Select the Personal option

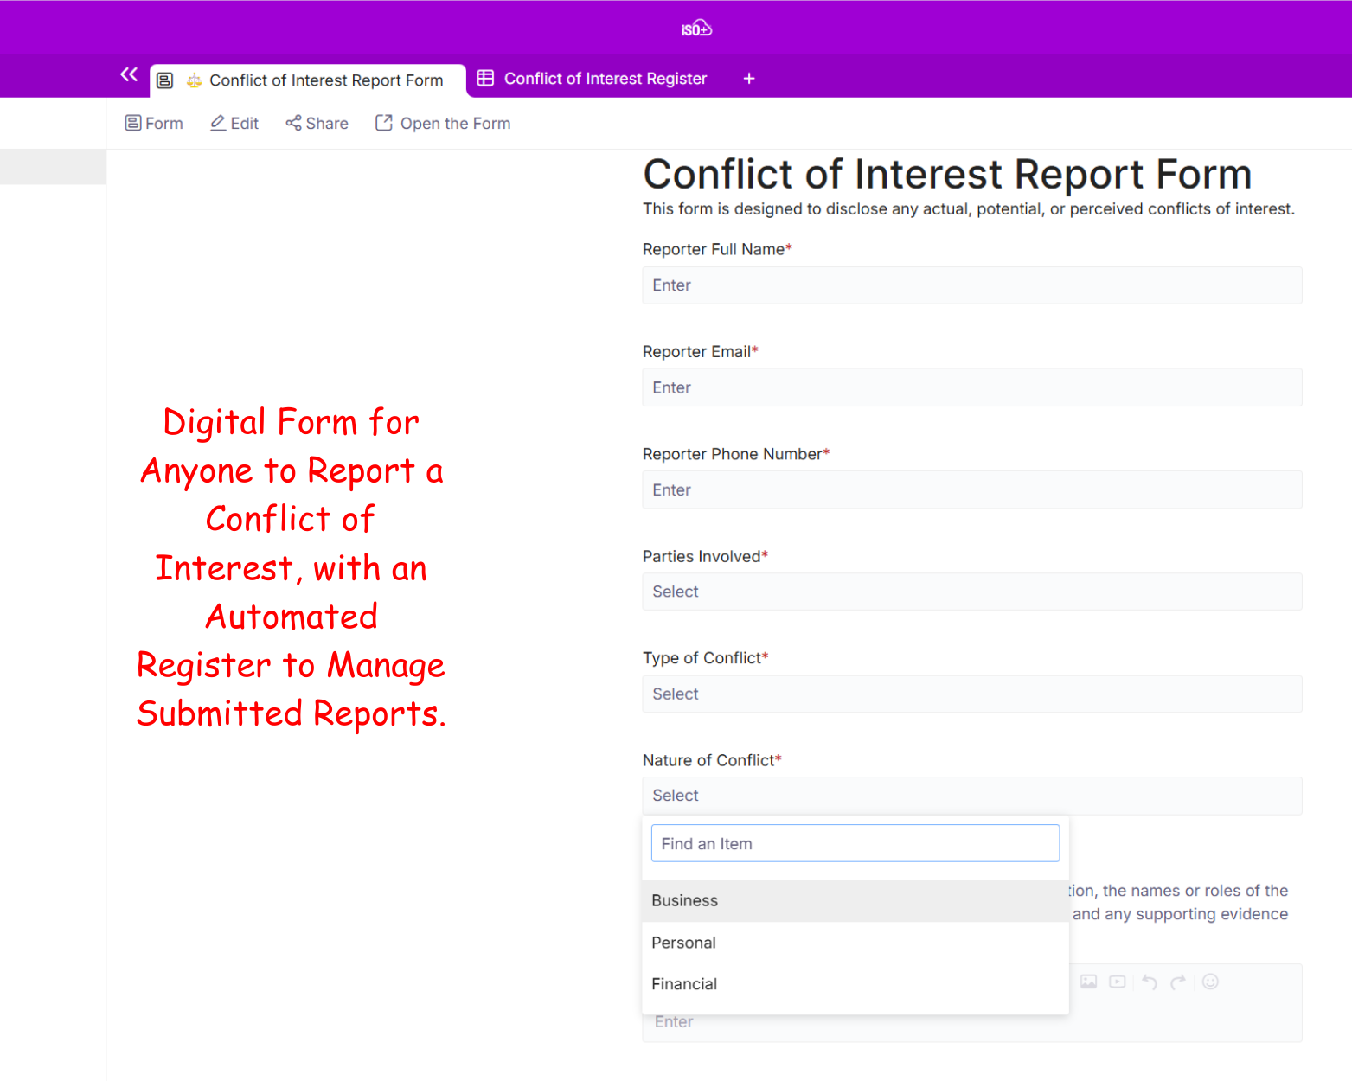point(683,943)
